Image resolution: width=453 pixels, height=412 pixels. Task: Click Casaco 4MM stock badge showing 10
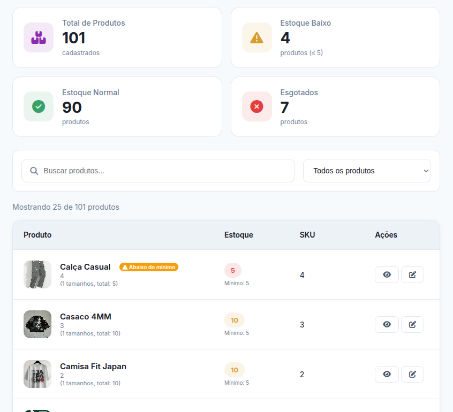(x=235, y=320)
